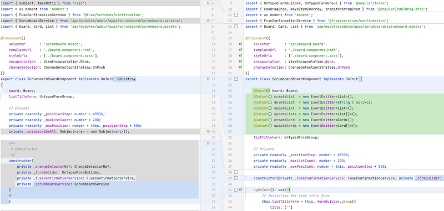Tick the checkbox on right line 38
The height and width of the screenshot is (211, 444).
[235, 172]
